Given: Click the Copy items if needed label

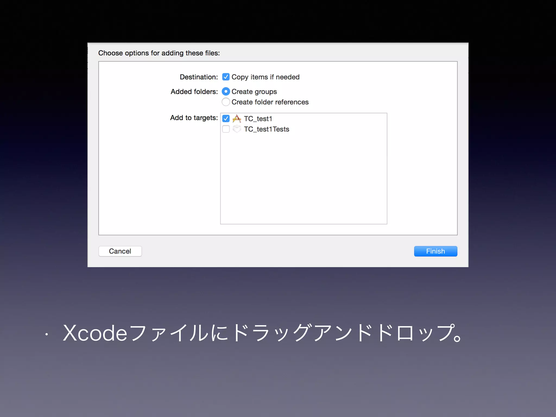Looking at the screenshot, I should coord(266,77).
